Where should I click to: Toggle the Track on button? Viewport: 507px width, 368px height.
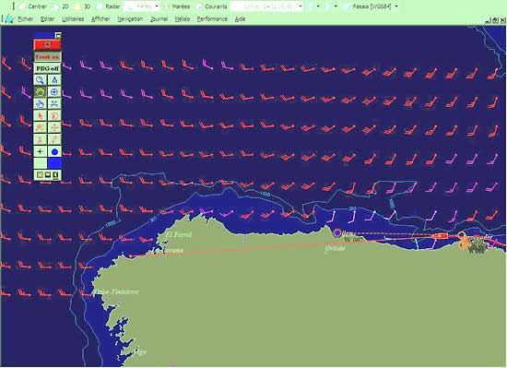tap(47, 57)
